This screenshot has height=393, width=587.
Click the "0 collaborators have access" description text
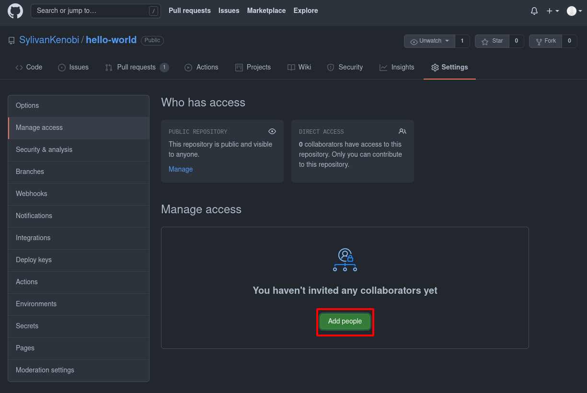point(350,154)
